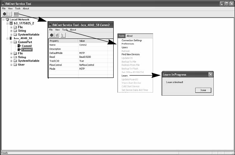Select the Local Network label

19,19
